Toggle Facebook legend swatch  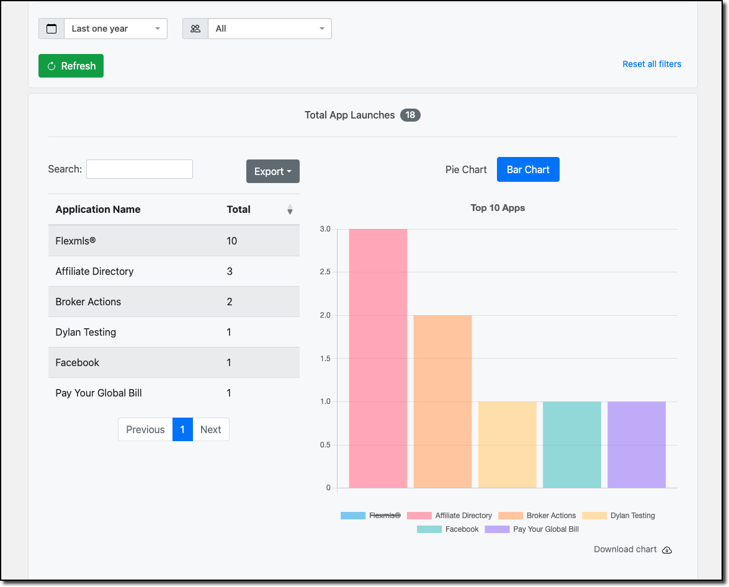point(429,529)
